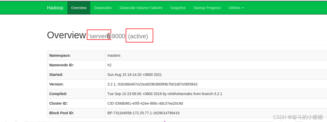Select the '(active)' status text
Viewport: 327px width, 122px height.
click(x=138, y=36)
